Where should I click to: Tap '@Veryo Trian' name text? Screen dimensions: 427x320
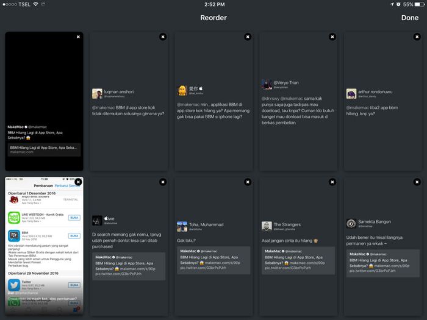(x=286, y=83)
